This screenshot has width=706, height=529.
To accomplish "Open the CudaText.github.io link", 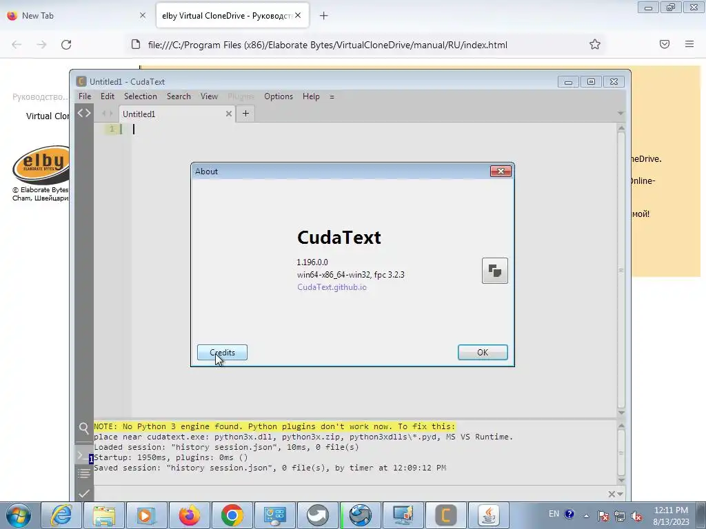I will (332, 287).
